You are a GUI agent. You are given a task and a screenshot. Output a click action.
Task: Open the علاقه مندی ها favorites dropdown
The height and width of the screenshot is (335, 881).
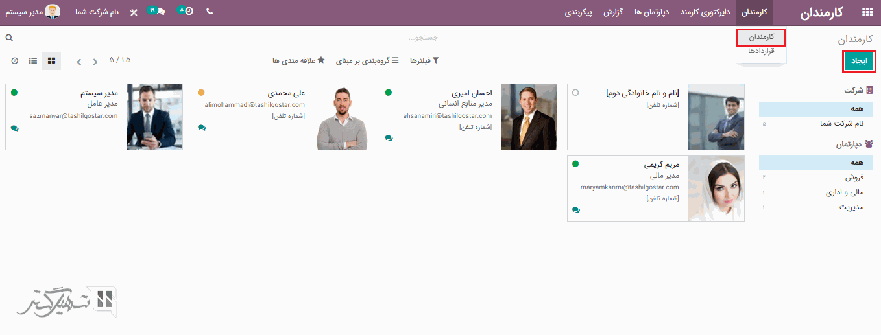point(298,61)
